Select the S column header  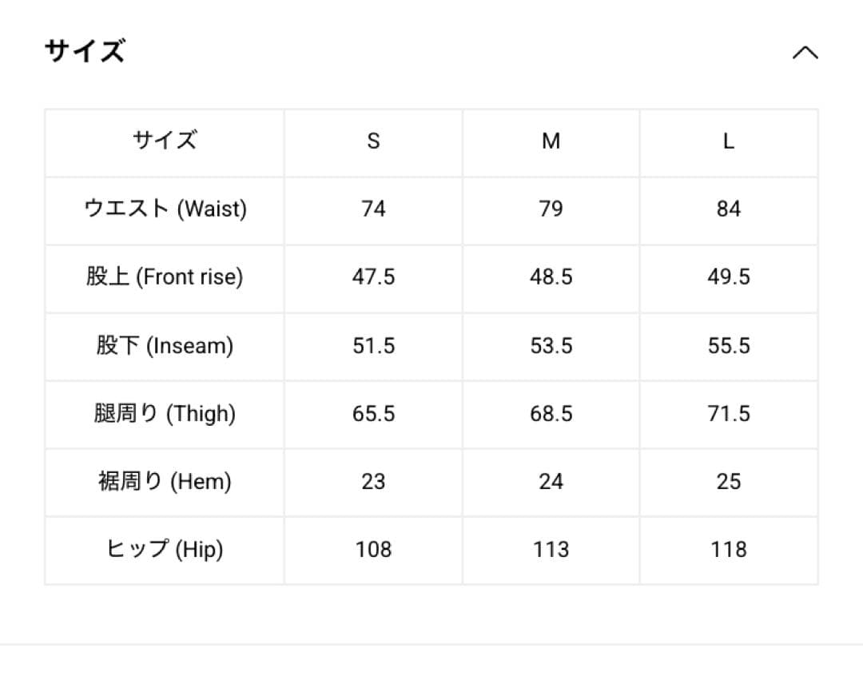pyautogui.click(x=373, y=141)
